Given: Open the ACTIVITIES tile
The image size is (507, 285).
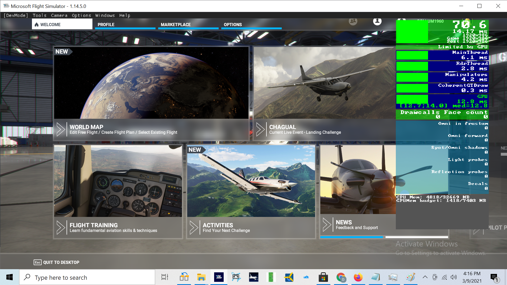Looking at the screenshot, I should pos(251,192).
